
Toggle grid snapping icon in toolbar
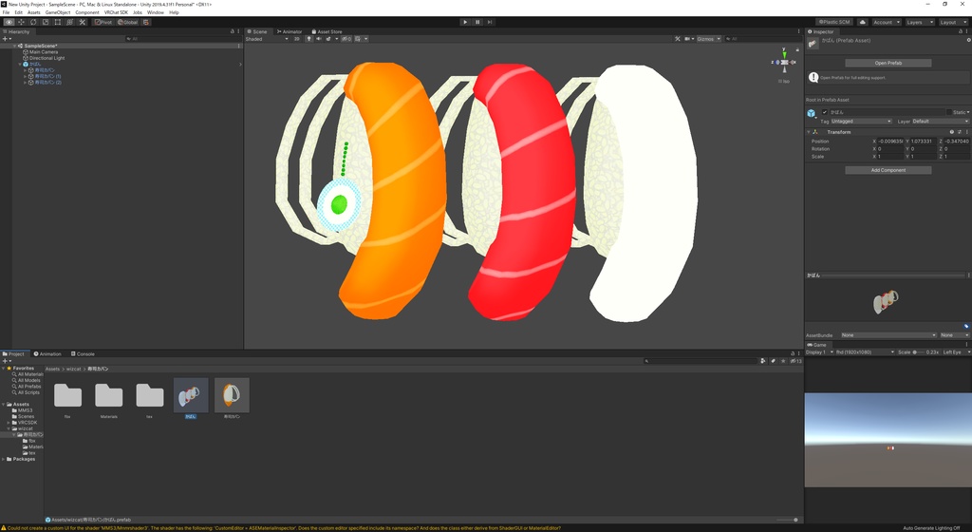tap(145, 22)
